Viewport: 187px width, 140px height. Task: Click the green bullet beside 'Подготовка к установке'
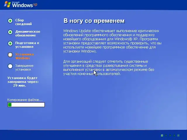pos(10,43)
